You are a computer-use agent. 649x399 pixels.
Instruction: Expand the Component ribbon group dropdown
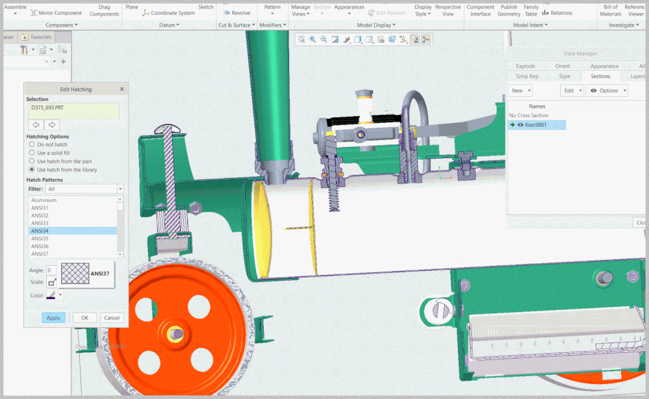pyautogui.click(x=61, y=25)
